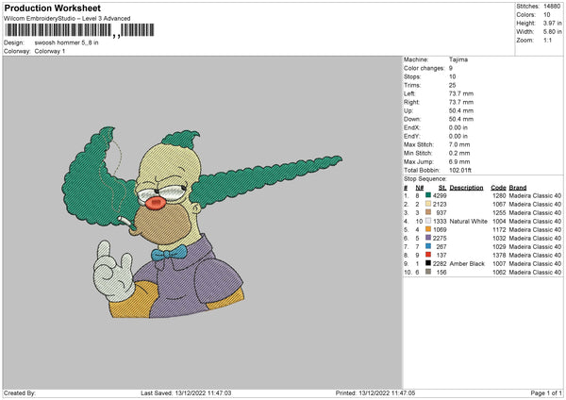Screen dimensions: 566x400
Task: Click the blue thread swatch in stop 7
Action: pos(428,246)
